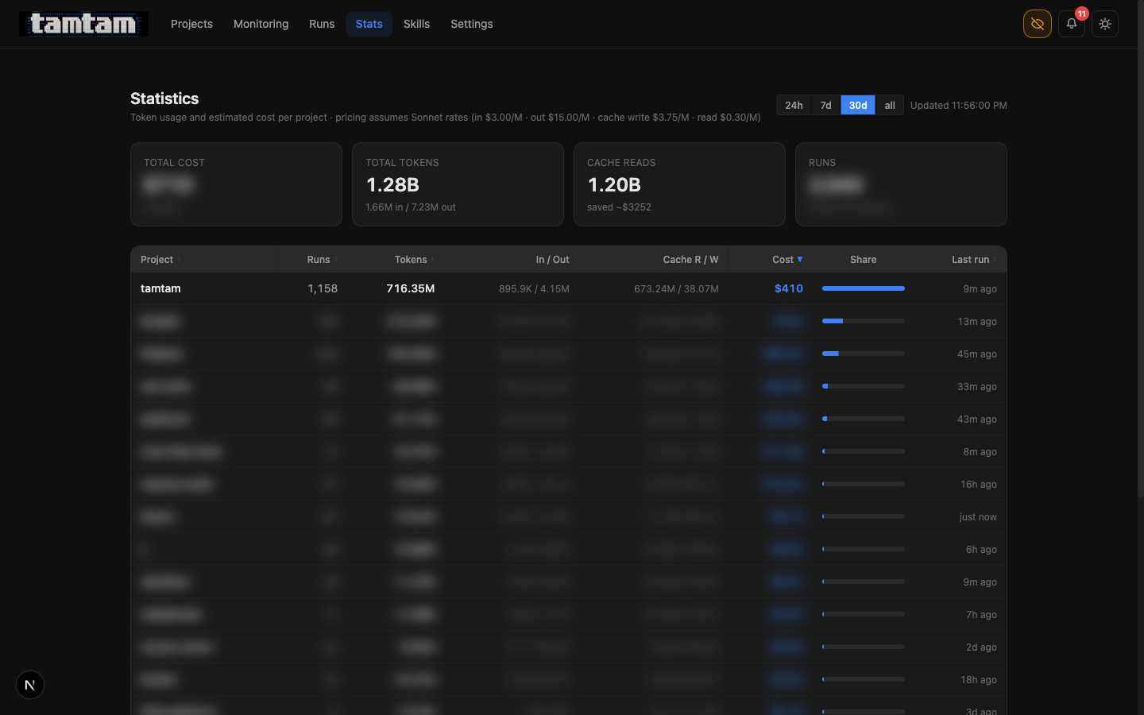
Task: Set time range to 7d
Action: pos(825,105)
